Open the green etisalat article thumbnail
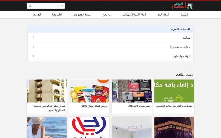This screenshot has height=138, width=221. pos(174,91)
